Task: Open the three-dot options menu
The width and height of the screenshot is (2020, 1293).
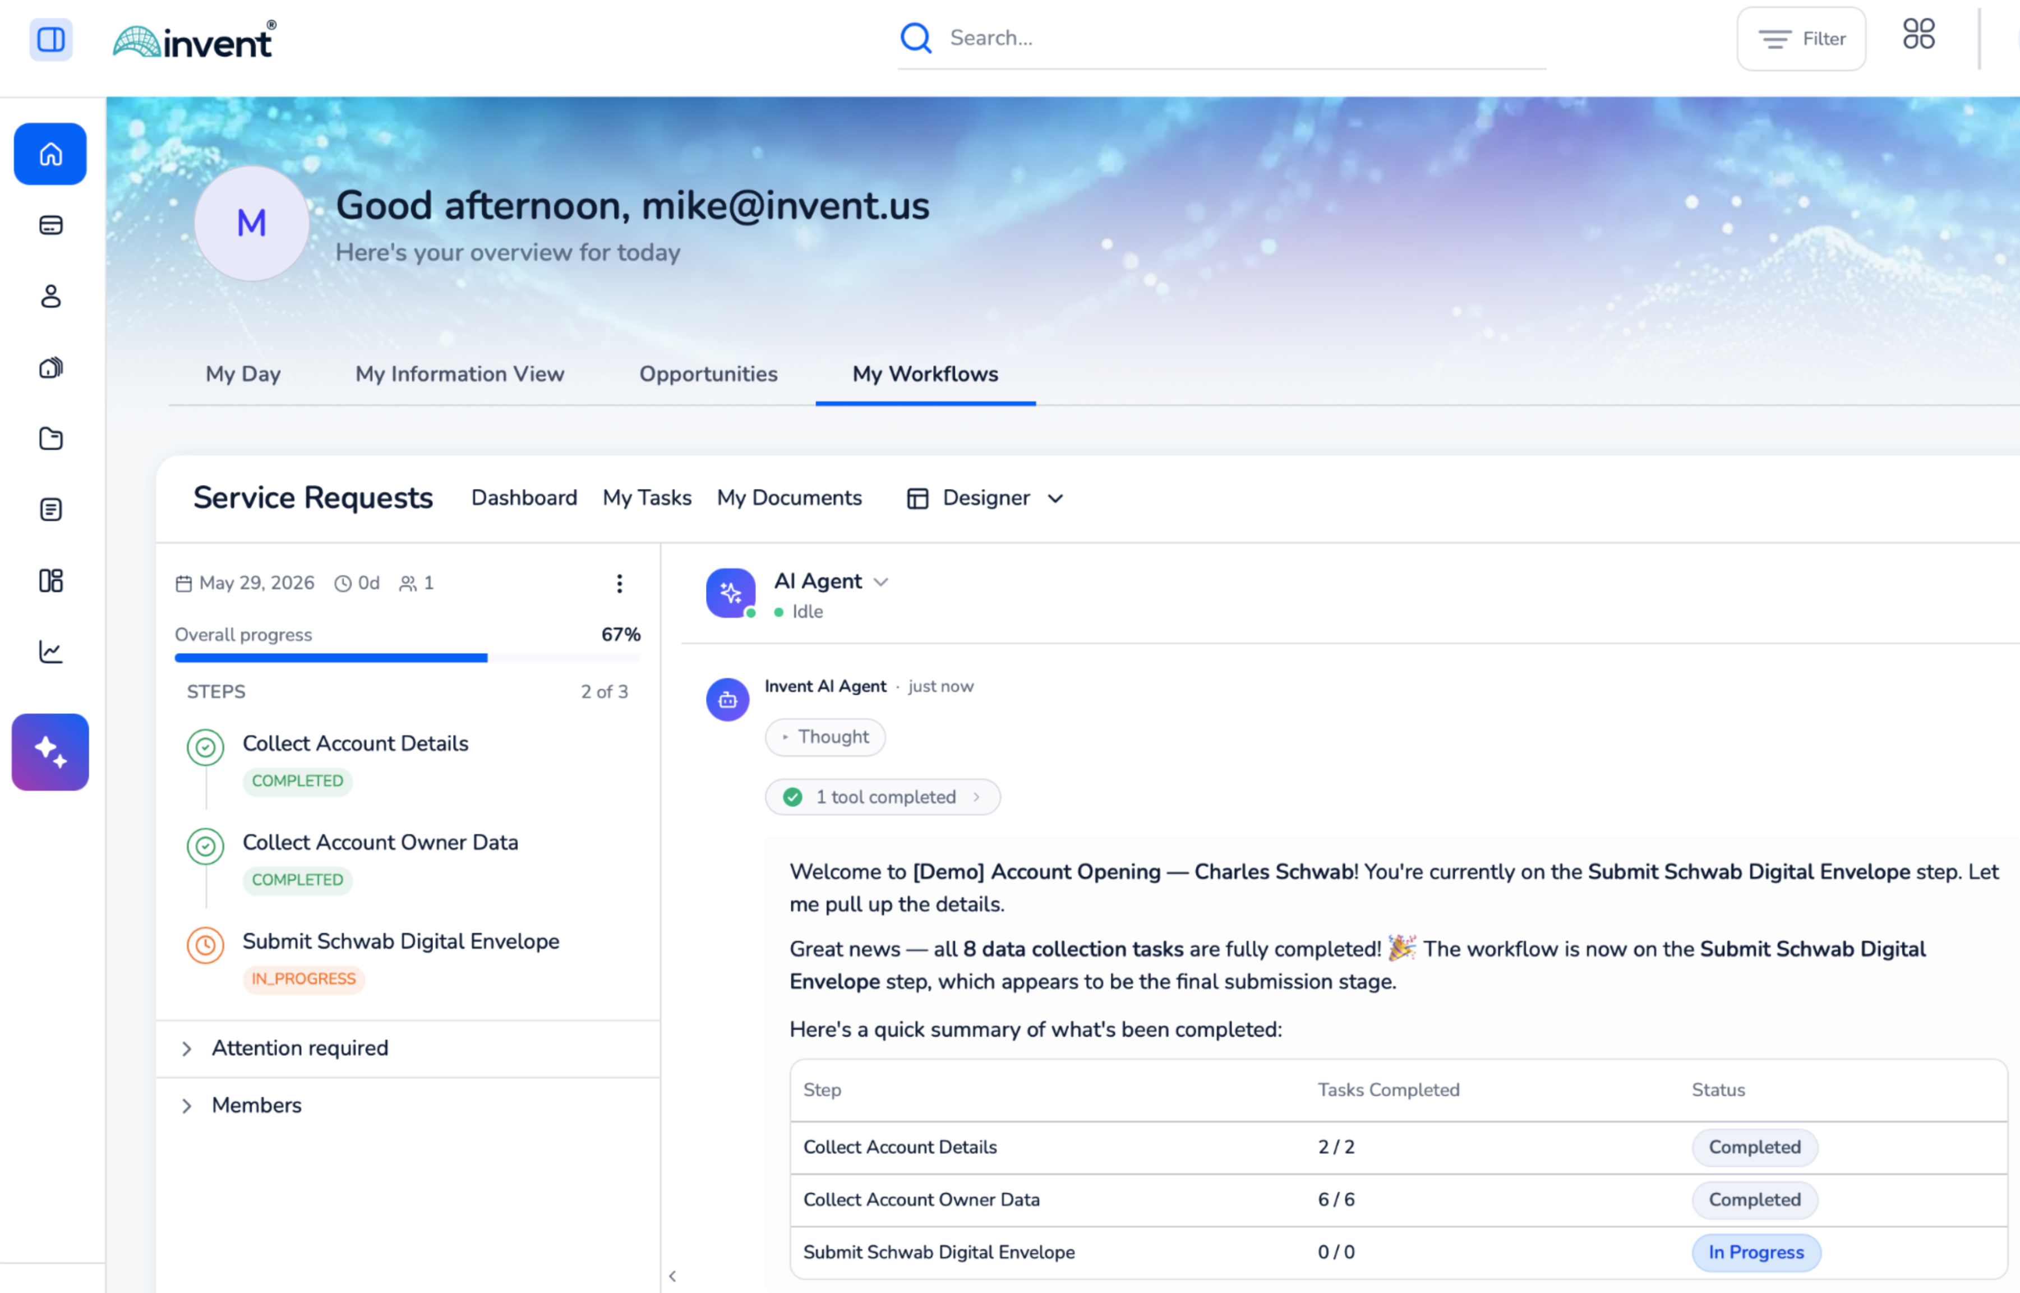Action: pos(619,584)
